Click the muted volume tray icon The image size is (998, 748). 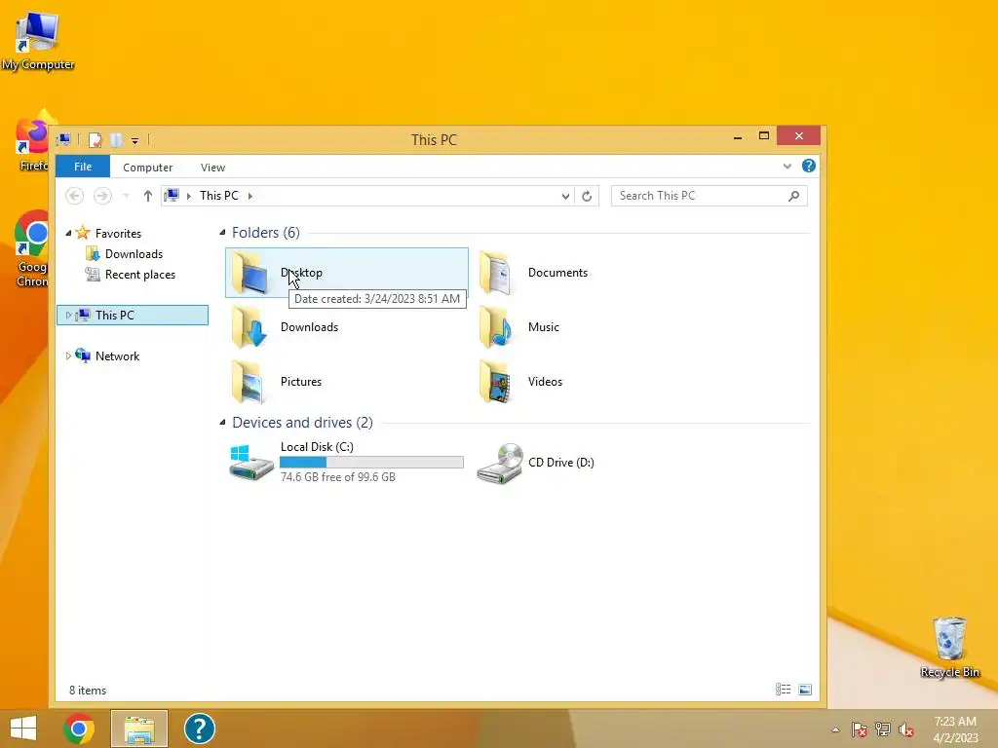[x=905, y=729]
